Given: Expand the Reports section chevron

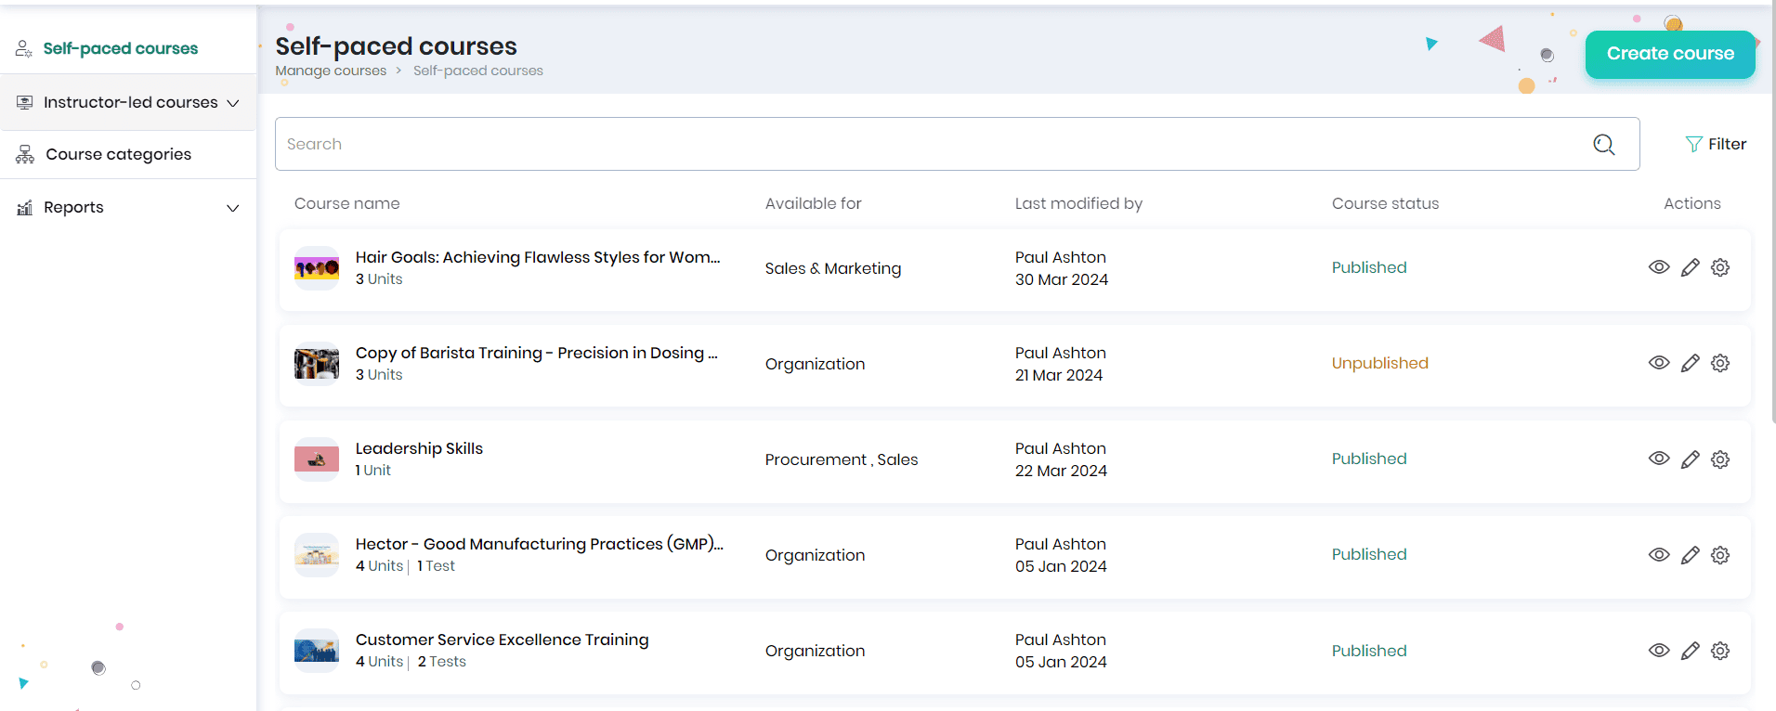Looking at the screenshot, I should tap(232, 208).
